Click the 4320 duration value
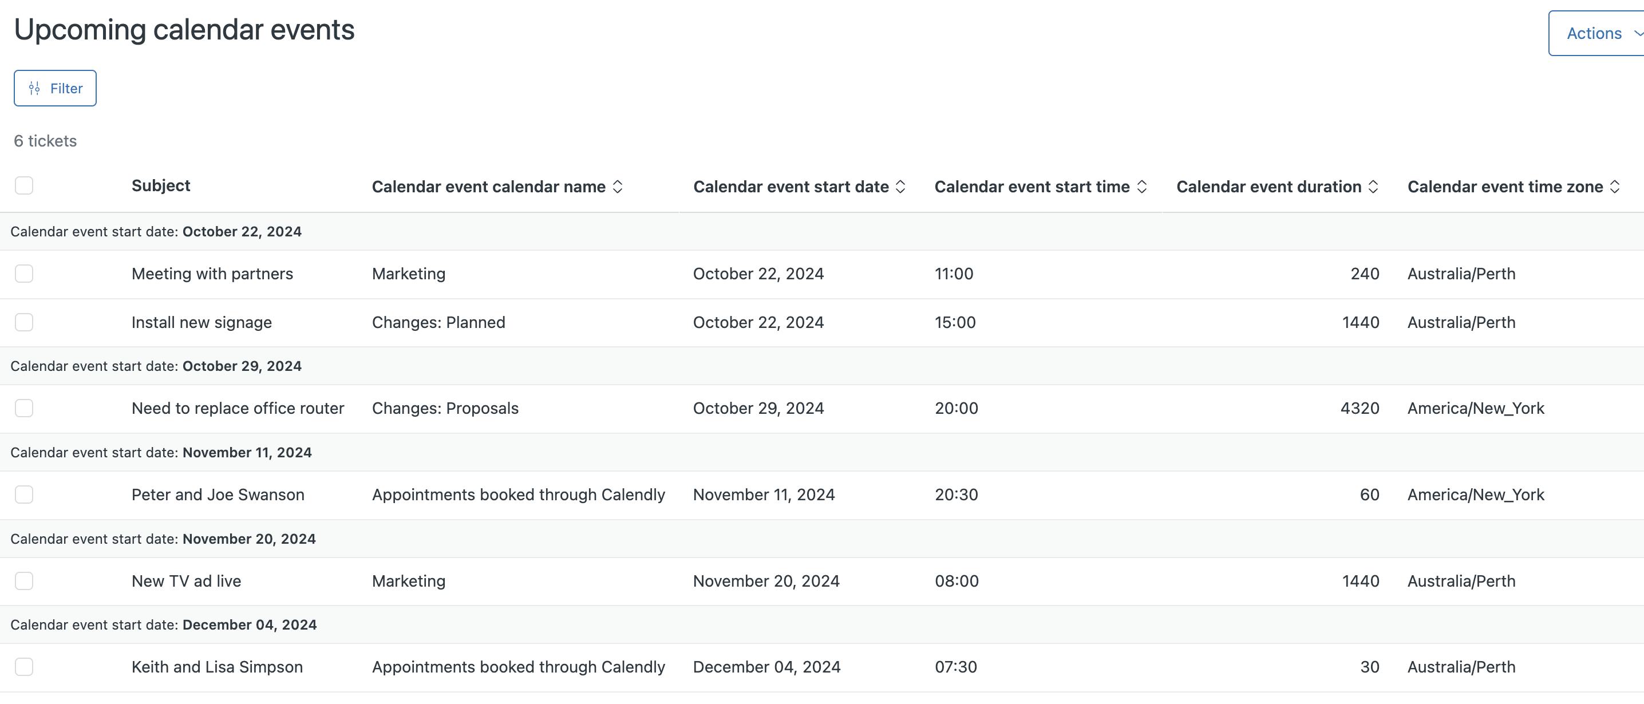This screenshot has height=704, width=1644. point(1360,409)
